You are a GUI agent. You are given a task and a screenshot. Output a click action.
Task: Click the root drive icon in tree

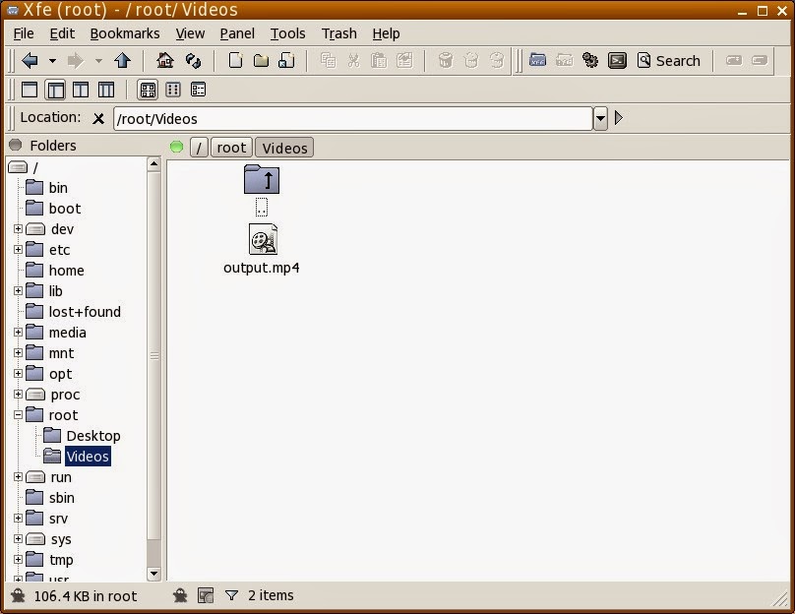18,167
